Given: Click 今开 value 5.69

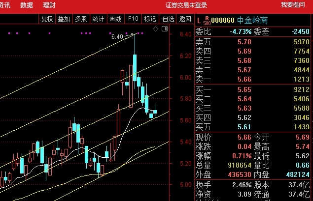Looking at the screenshot, I should (303, 137).
